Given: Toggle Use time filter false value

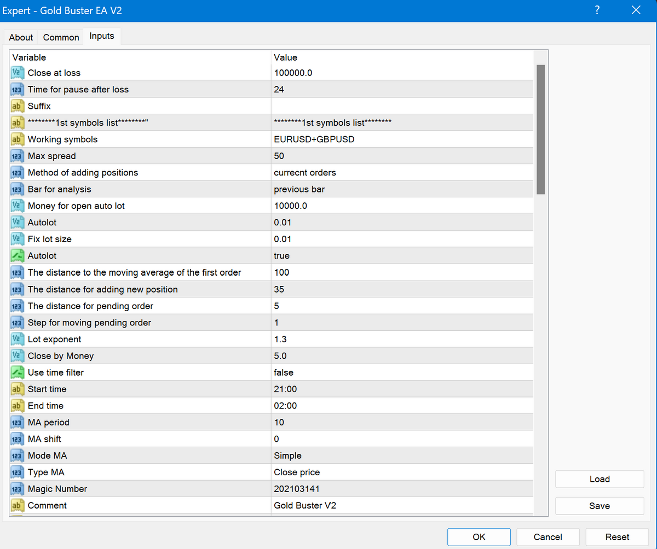Looking at the screenshot, I should point(402,372).
